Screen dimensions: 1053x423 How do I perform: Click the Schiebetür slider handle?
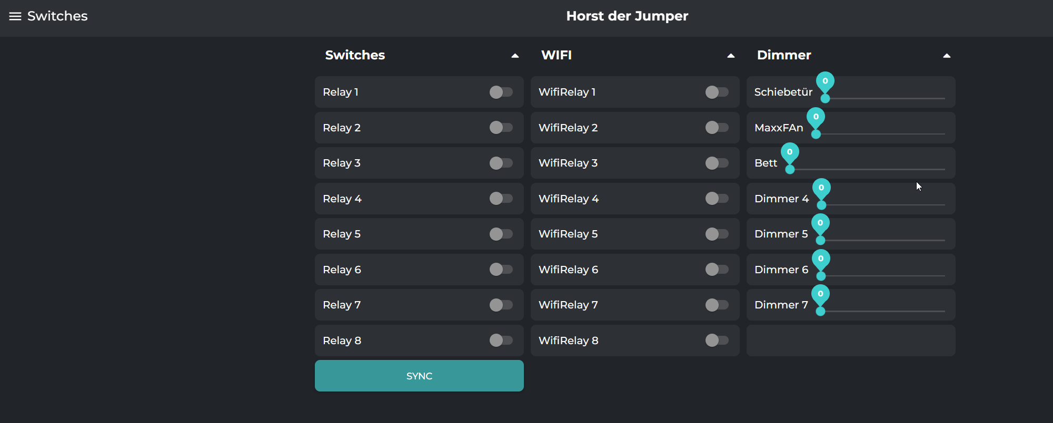(825, 99)
